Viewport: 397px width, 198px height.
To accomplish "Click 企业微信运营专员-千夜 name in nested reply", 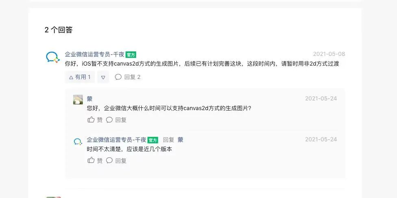I will coord(117,140).
